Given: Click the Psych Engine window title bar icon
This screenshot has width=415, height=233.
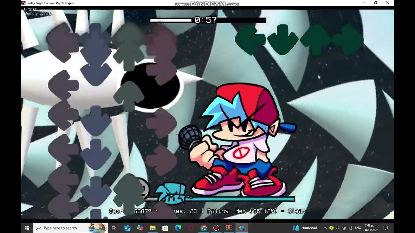Looking at the screenshot, I should pyautogui.click(x=23, y=3).
